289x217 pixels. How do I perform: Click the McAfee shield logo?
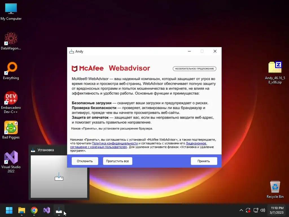(x=75, y=68)
